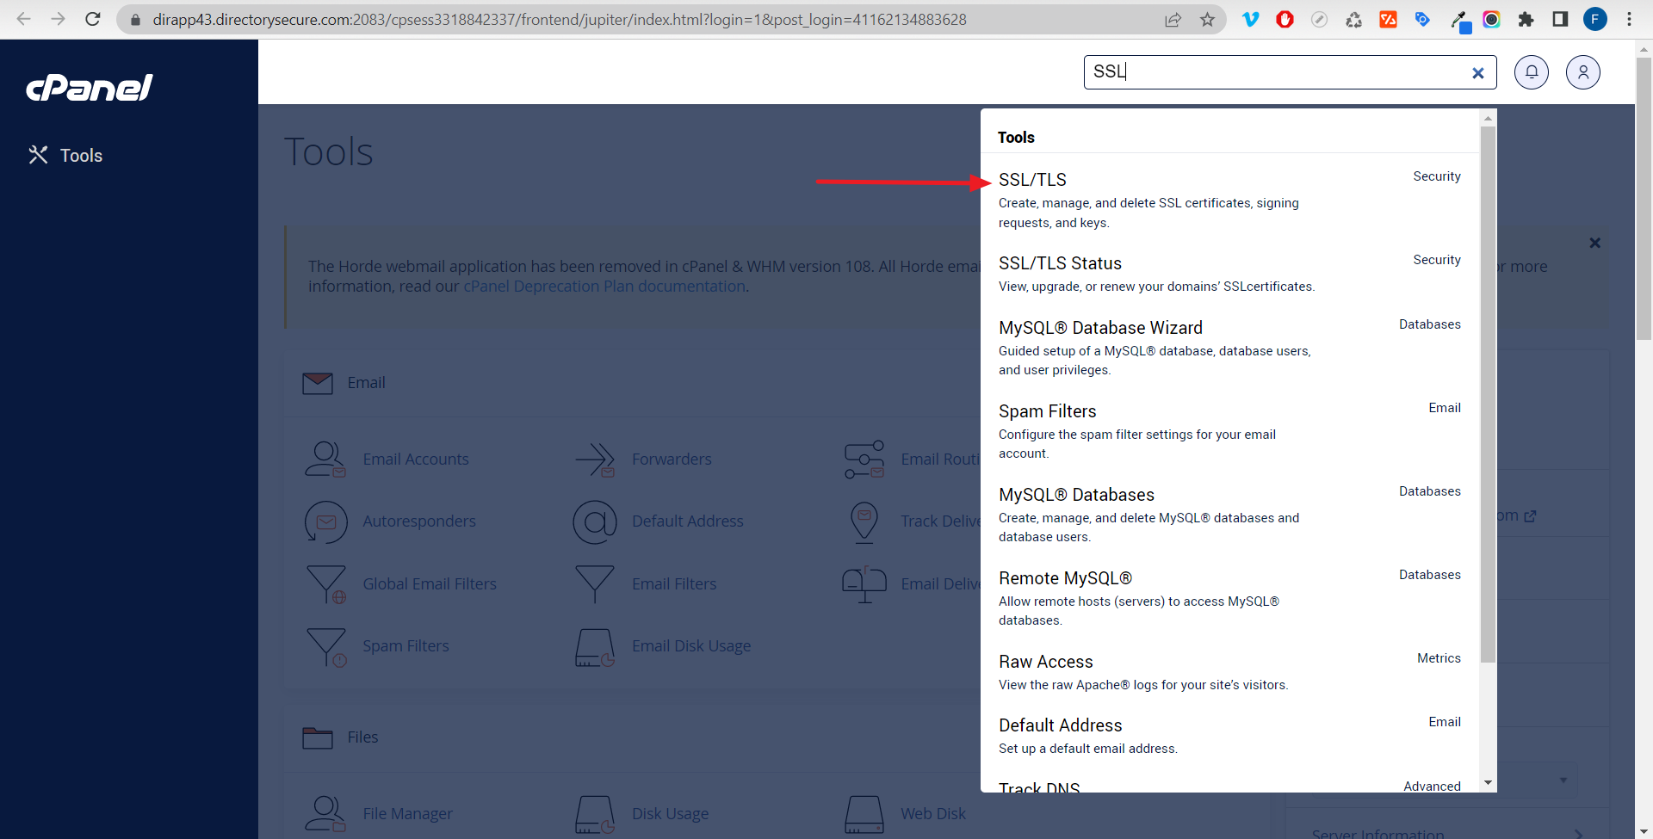
Task: Open the user account menu icon
Action: (x=1583, y=72)
